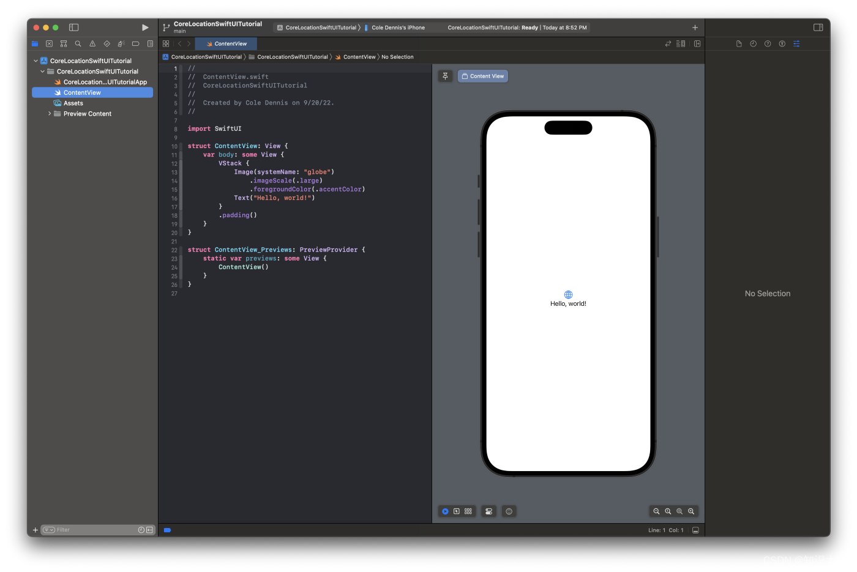Go back in editor history
Viewport: 857px width, 572px height.
[179, 44]
